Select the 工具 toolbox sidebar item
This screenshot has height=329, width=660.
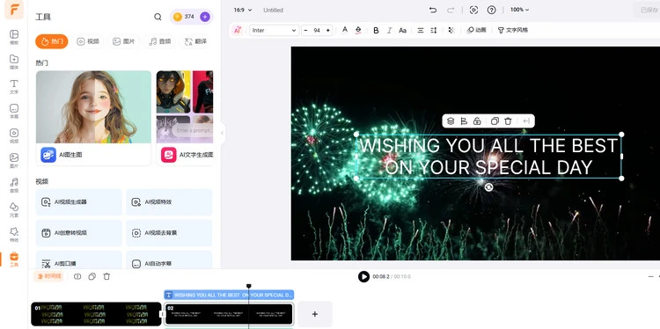point(14,260)
